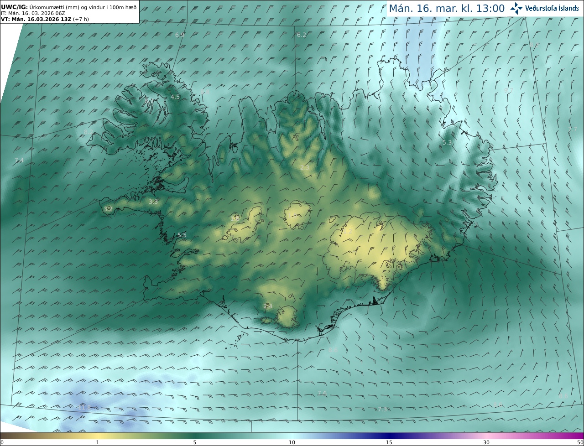Click the dark green segment at 5 on the color scale
Viewport: 584px width, 446px height.
tap(195, 436)
